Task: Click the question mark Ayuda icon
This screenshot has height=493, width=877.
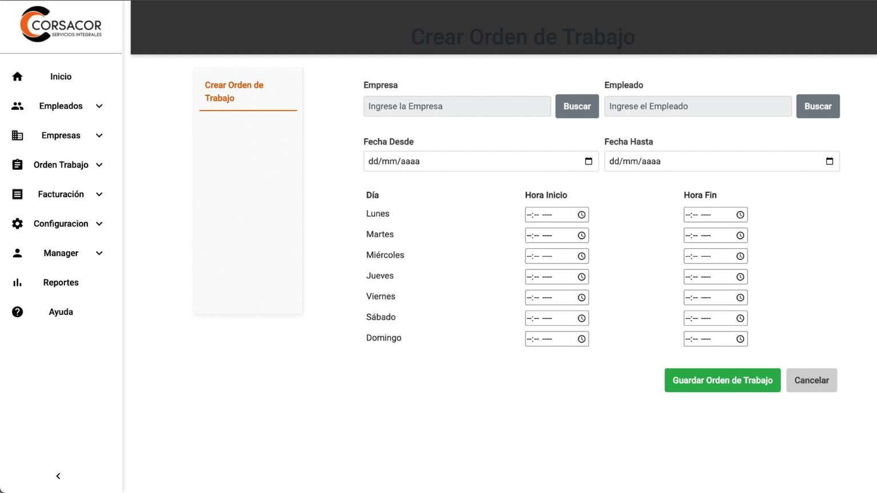Action: point(17,312)
